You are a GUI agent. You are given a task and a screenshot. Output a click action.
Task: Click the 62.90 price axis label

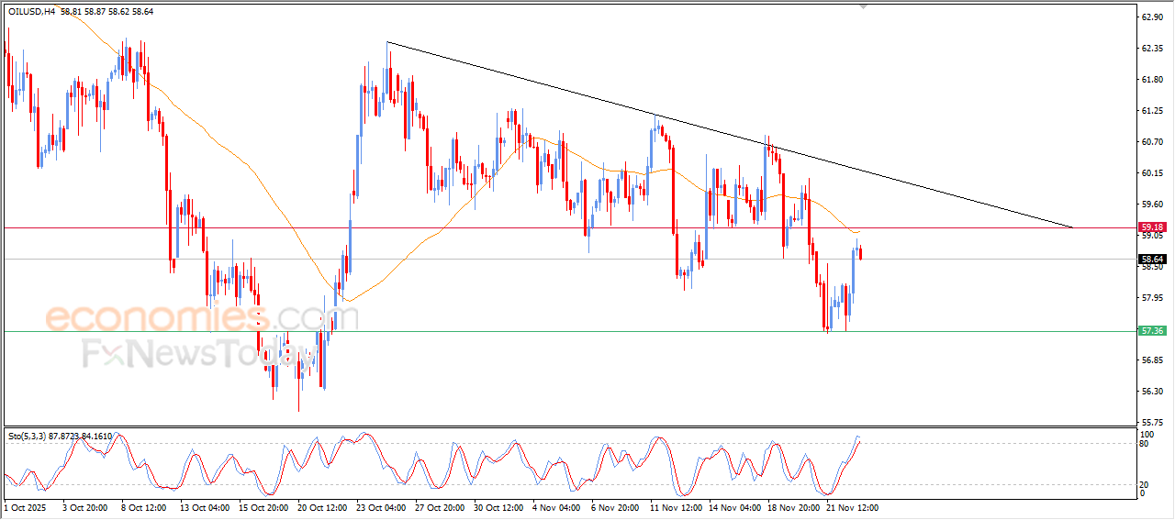pos(1151,17)
